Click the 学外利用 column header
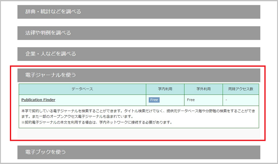278x164 pixels. (x=203, y=89)
